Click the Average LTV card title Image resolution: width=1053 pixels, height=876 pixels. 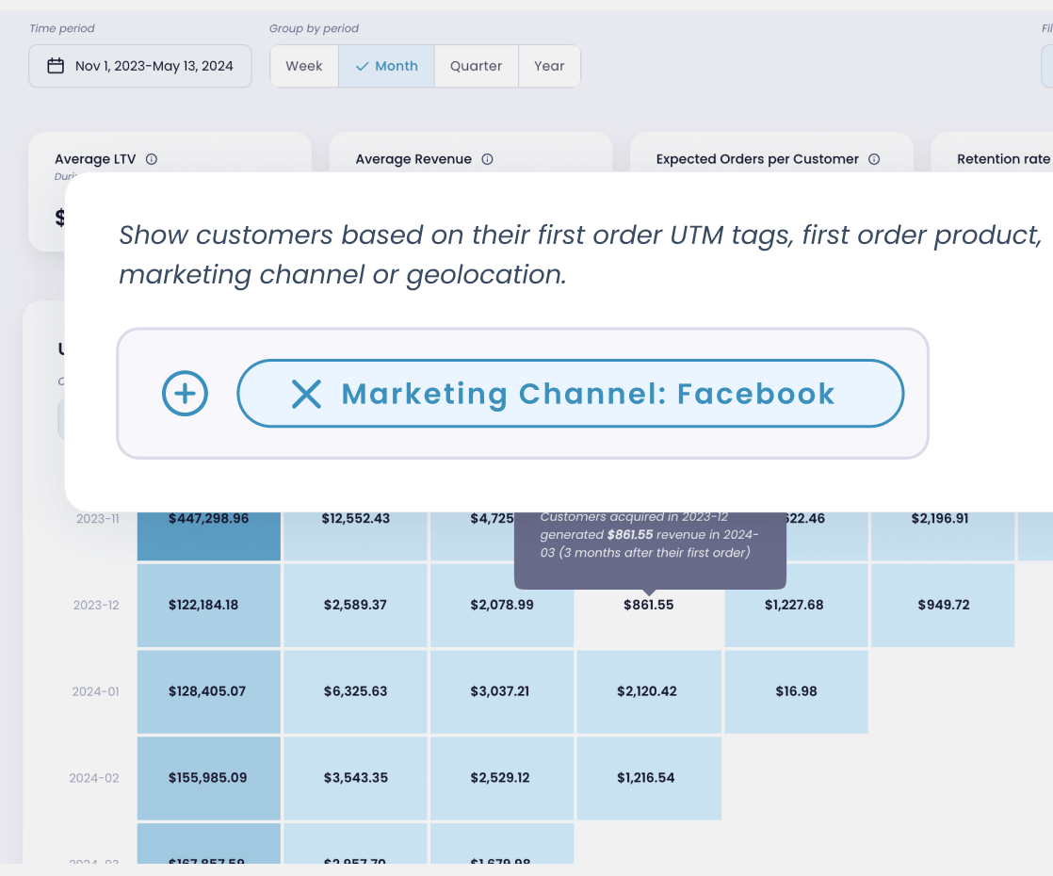coord(95,159)
